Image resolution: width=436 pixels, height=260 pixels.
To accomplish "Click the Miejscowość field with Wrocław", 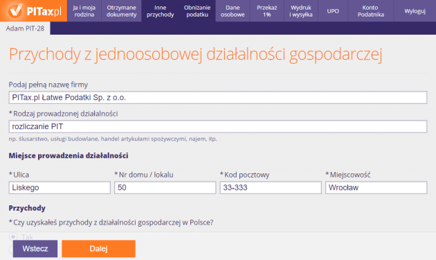I will pos(376,187).
